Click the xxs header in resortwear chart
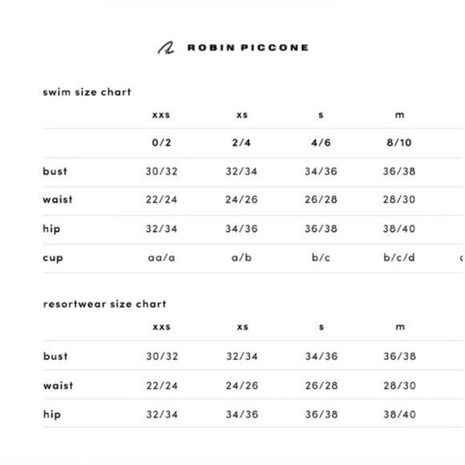The width and height of the screenshot is (465, 465). [x=162, y=327]
